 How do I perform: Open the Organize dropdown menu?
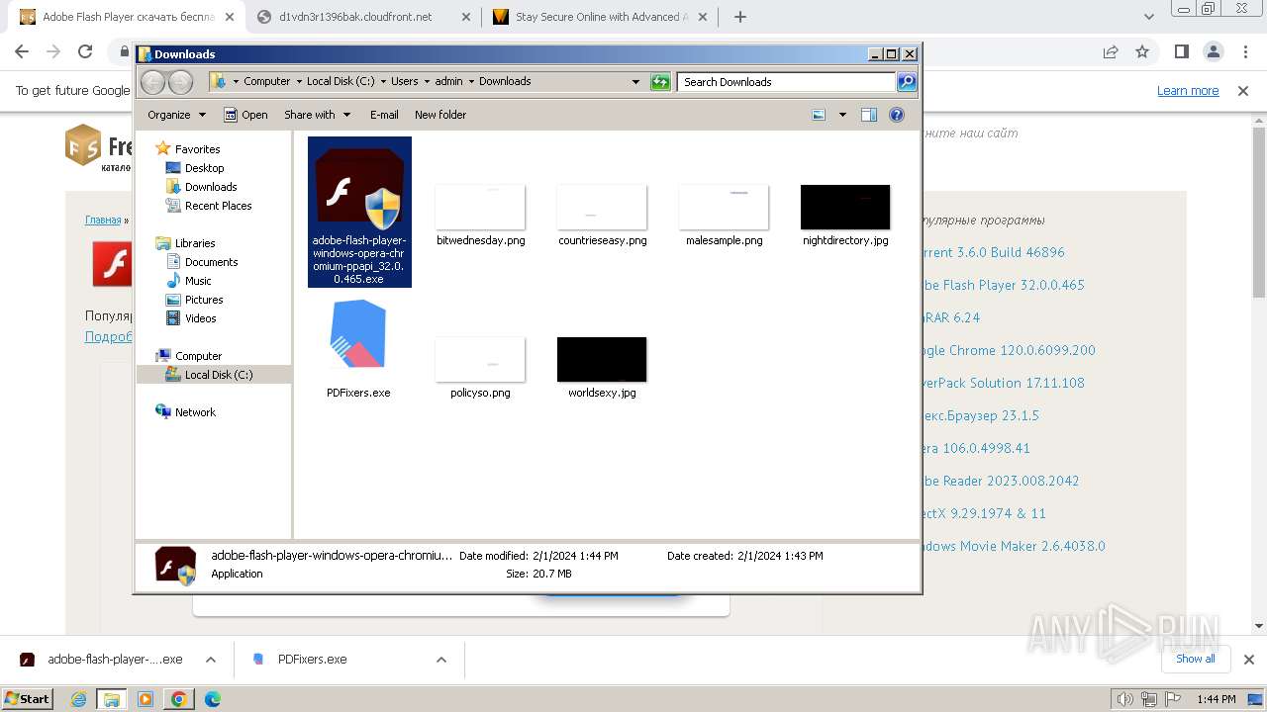tap(176, 115)
